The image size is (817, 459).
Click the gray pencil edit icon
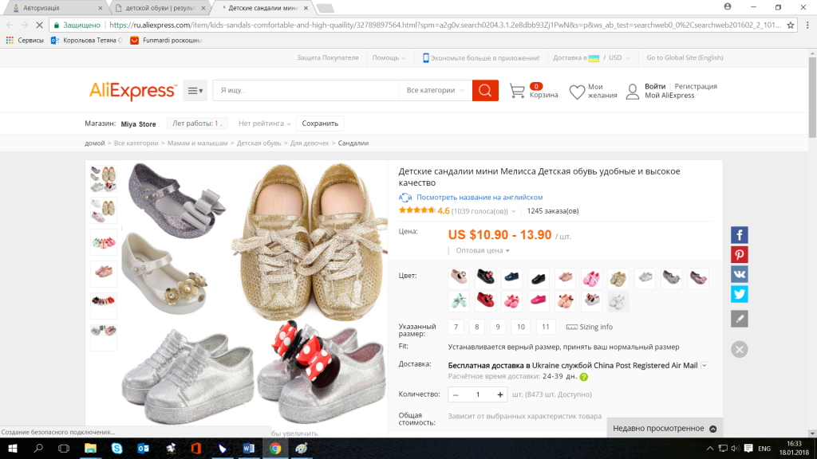click(x=739, y=319)
